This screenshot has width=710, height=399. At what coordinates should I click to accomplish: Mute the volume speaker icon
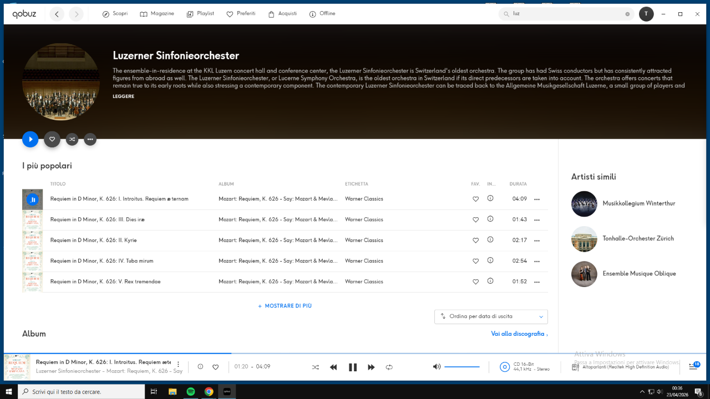click(437, 367)
